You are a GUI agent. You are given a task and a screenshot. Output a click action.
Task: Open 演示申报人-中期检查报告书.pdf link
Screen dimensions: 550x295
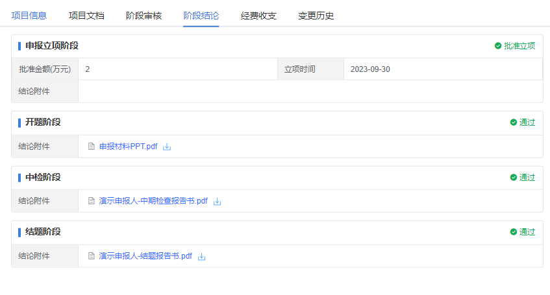tap(153, 201)
